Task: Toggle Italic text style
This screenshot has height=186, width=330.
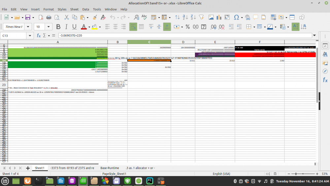Action: pos(66,27)
